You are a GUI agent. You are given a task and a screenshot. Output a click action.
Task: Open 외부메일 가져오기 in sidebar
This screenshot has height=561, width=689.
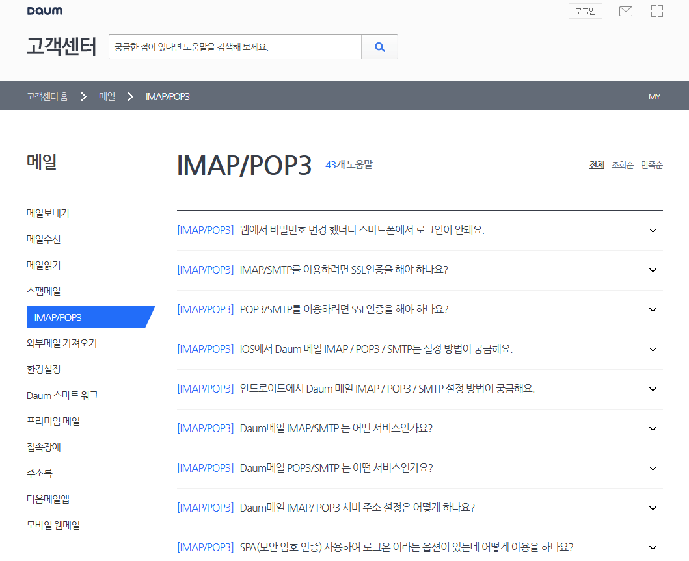point(62,343)
